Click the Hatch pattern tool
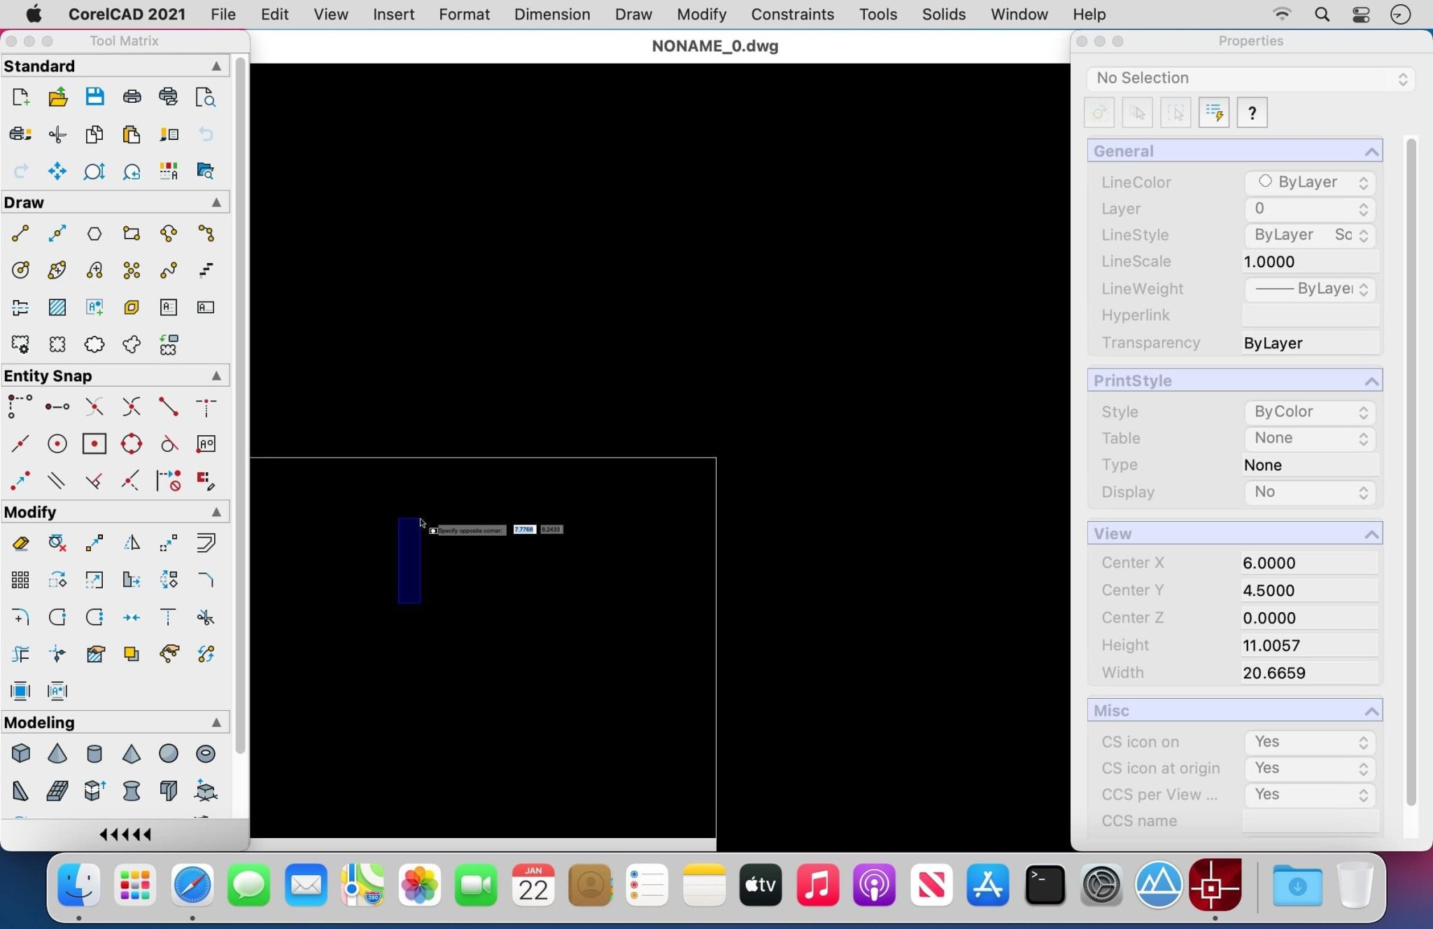 pos(57,307)
